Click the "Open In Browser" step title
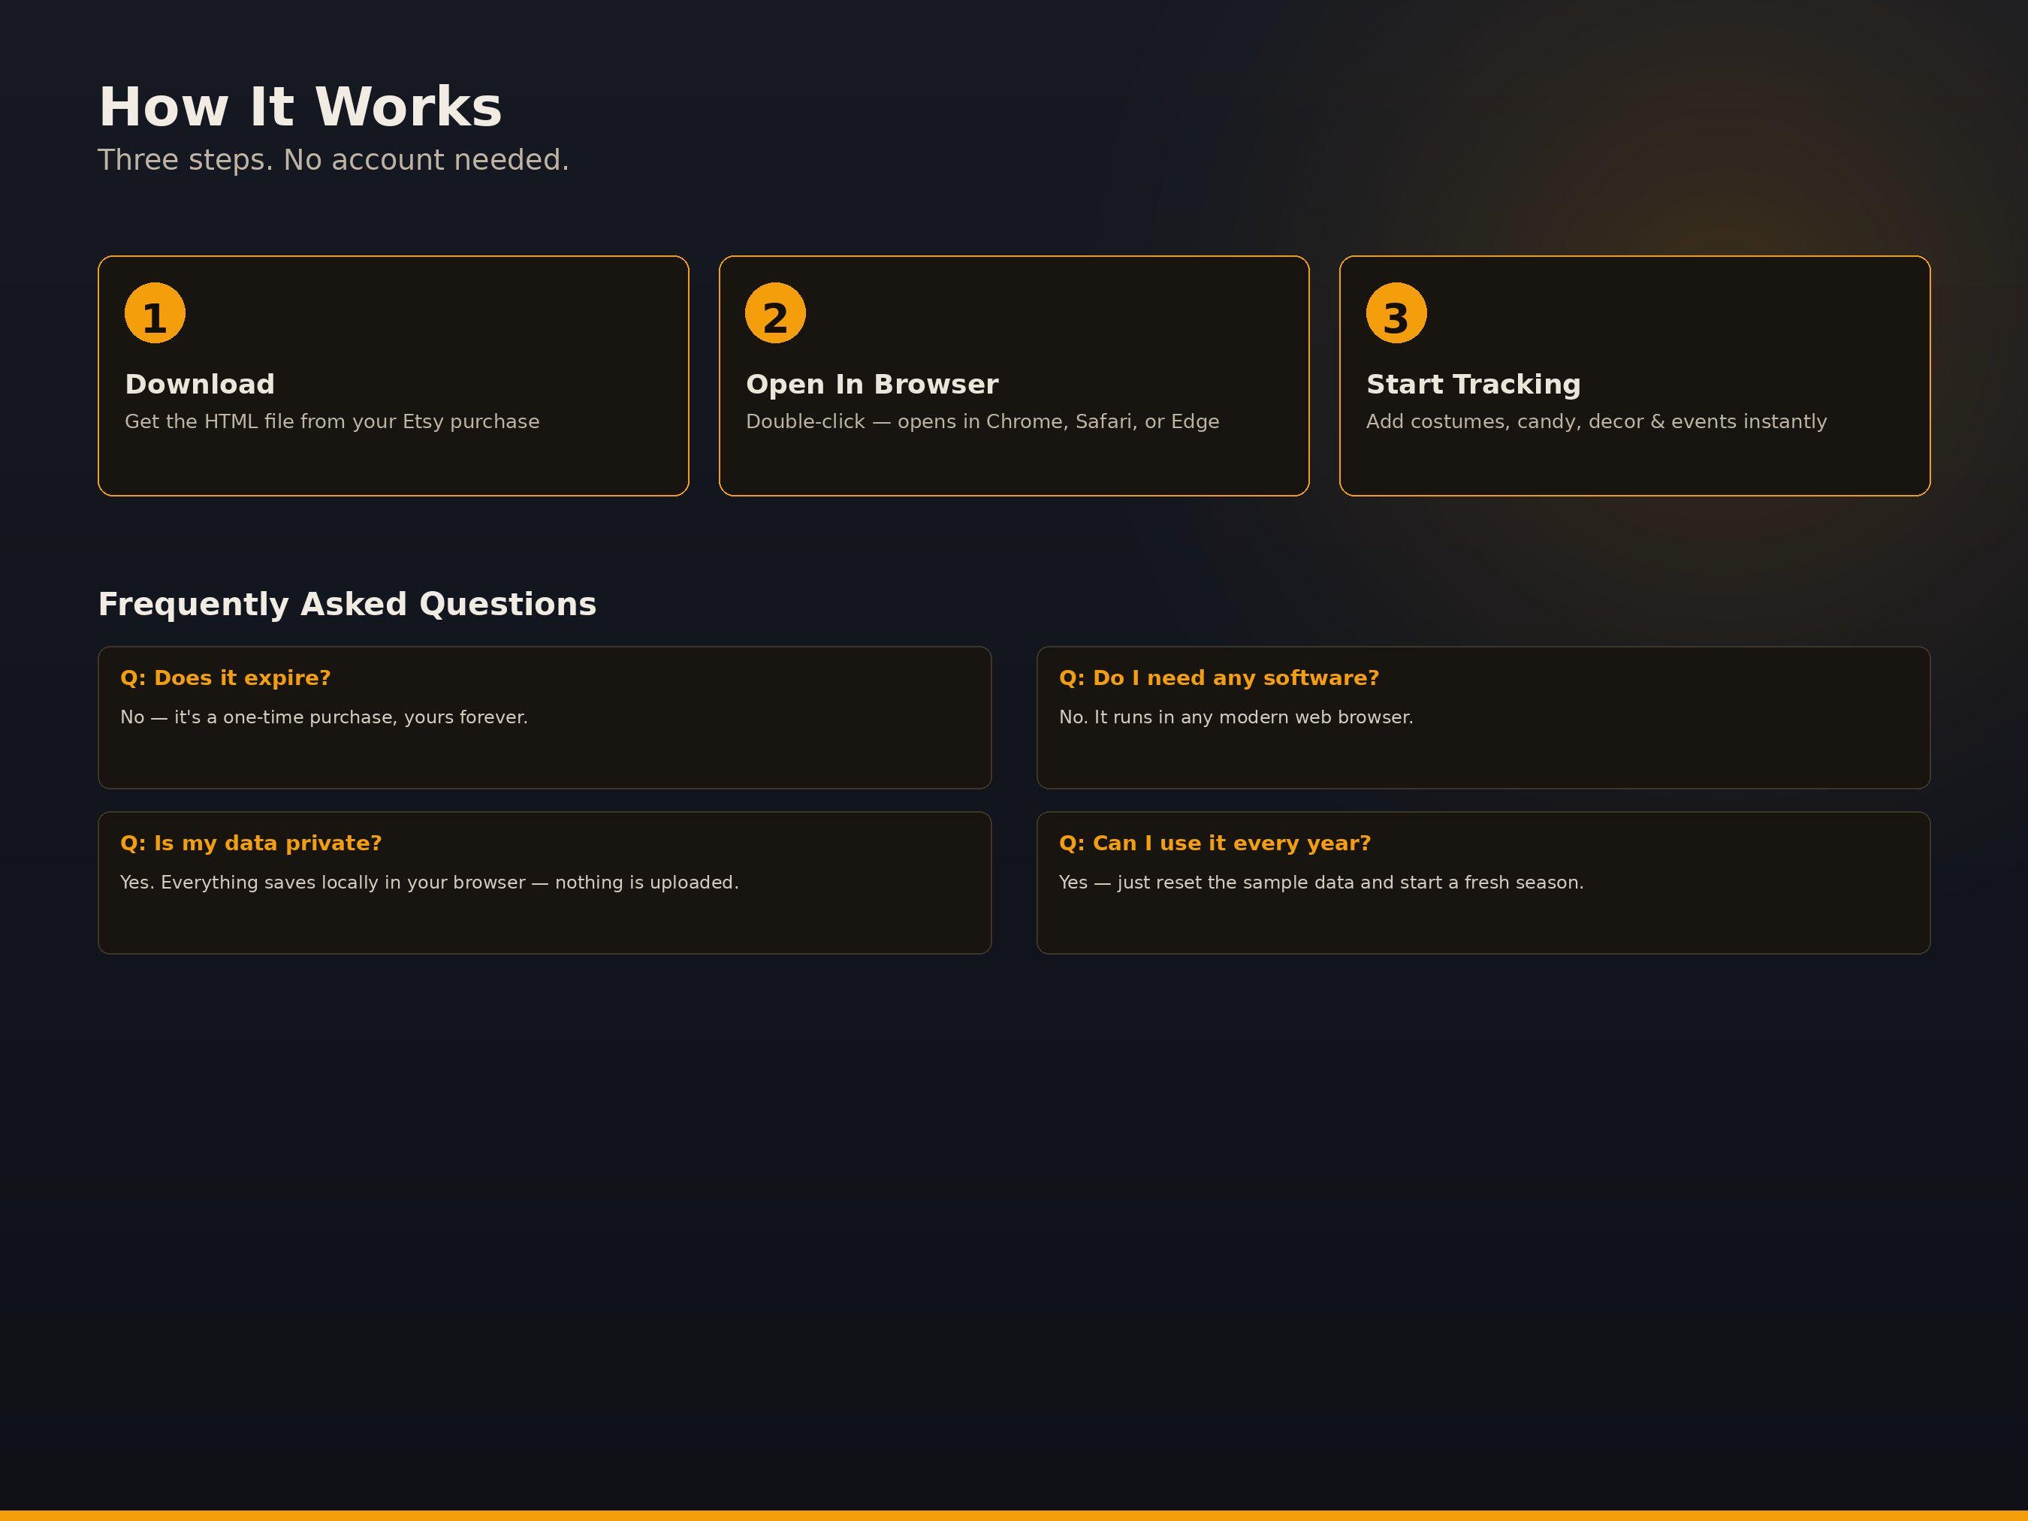Image resolution: width=2028 pixels, height=1521 pixels. (x=872, y=384)
